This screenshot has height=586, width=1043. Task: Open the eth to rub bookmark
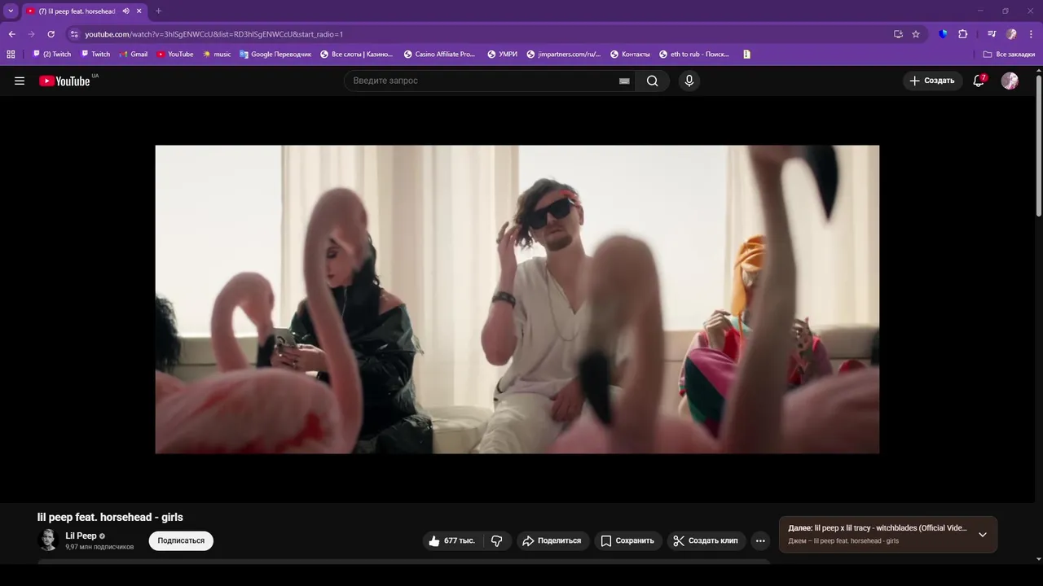click(x=694, y=55)
